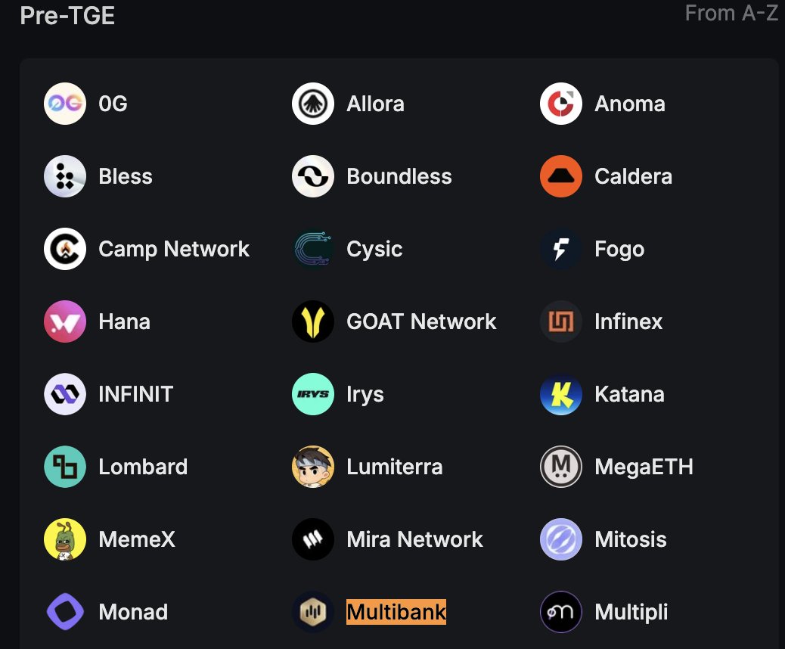
Task: Open the Camp Network project link
Action: coord(174,249)
